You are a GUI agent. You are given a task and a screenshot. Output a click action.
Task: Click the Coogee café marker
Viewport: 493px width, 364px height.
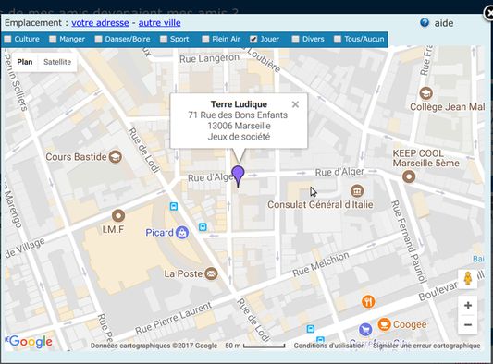coord(384,324)
